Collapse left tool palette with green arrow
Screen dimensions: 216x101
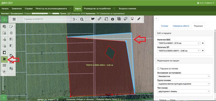click(4, 19)
